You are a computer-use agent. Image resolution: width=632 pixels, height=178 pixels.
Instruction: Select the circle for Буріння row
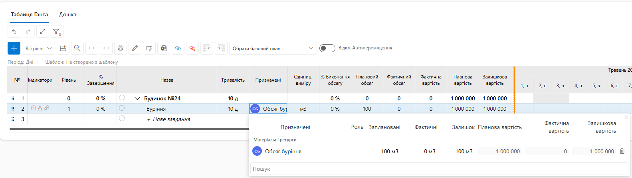coord(122,108)
